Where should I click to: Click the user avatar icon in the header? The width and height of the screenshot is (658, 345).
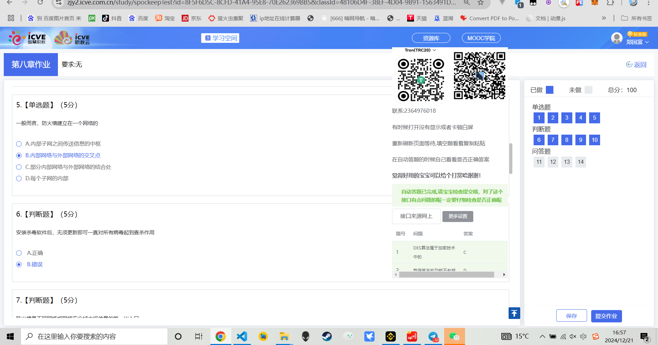coord(617,38)
